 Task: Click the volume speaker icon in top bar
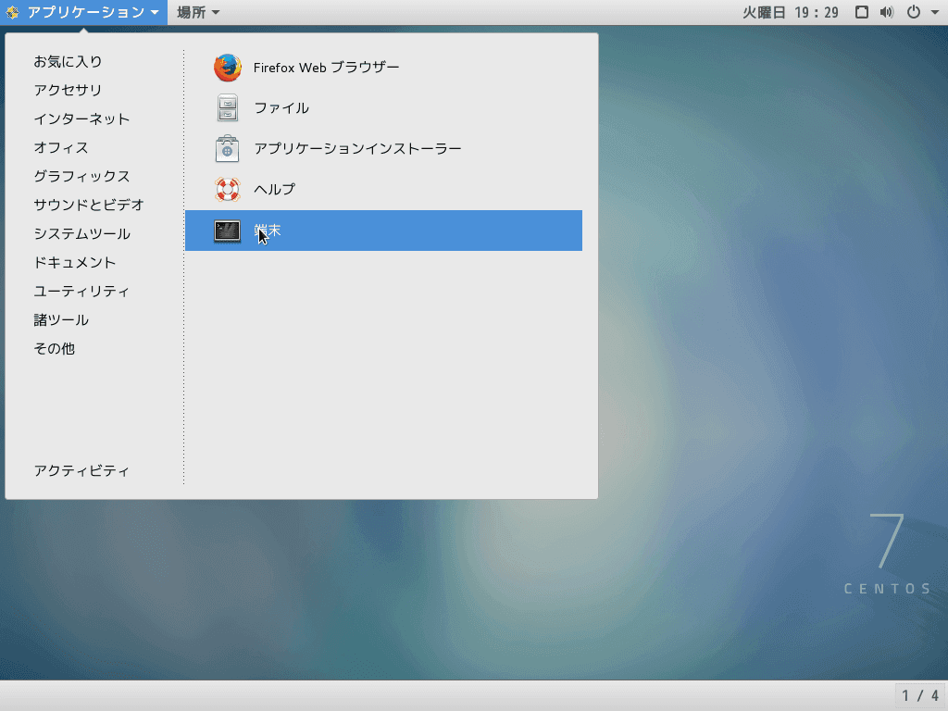click(886, 12)
